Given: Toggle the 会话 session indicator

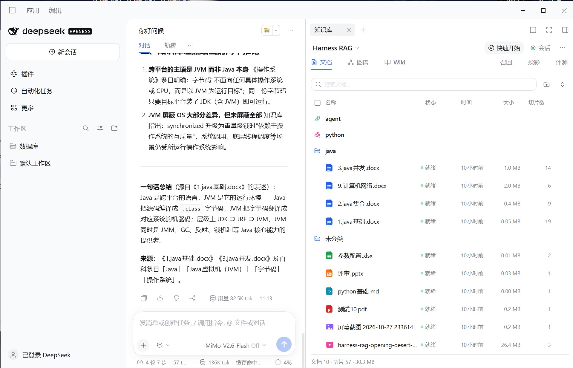Looking at the screenshot, I should 540,48.
